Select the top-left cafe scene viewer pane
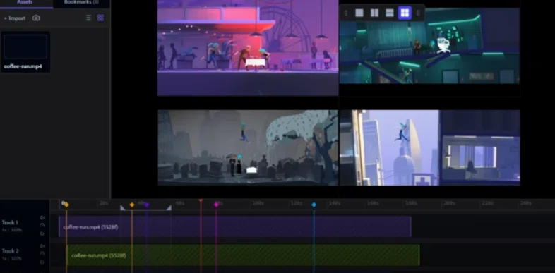This screenshot has width=555, height=273. click(248, 48)
